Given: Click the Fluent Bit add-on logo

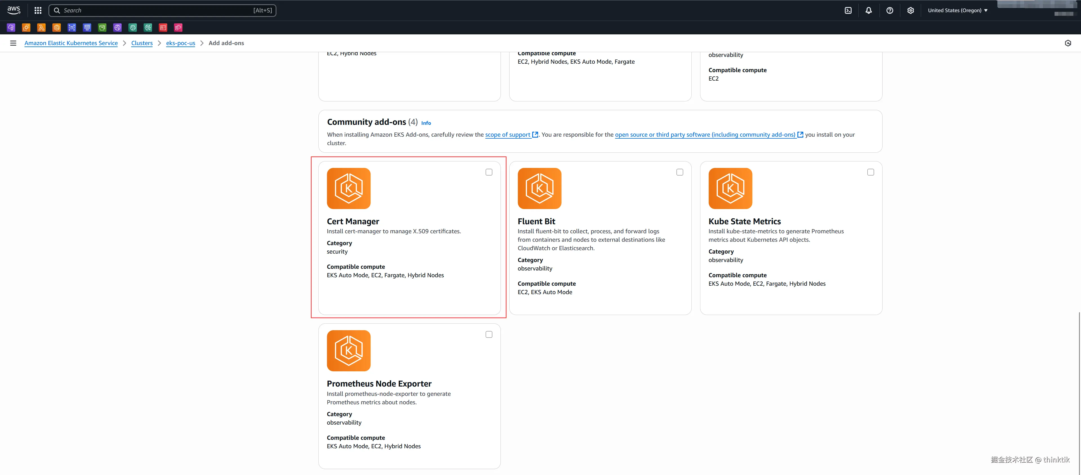Looking at the screenshot, I should [x=540, y=188].
